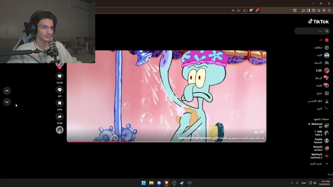Open the Xbox Game Bar taskbar icon
The width and height of the screenshot is (333, 187).
tap(190, 183)
